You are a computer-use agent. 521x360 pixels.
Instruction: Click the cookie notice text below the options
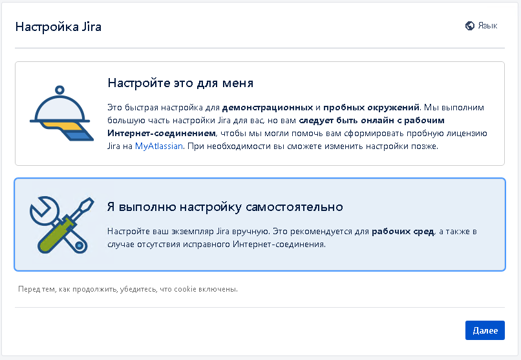point(128,289)
